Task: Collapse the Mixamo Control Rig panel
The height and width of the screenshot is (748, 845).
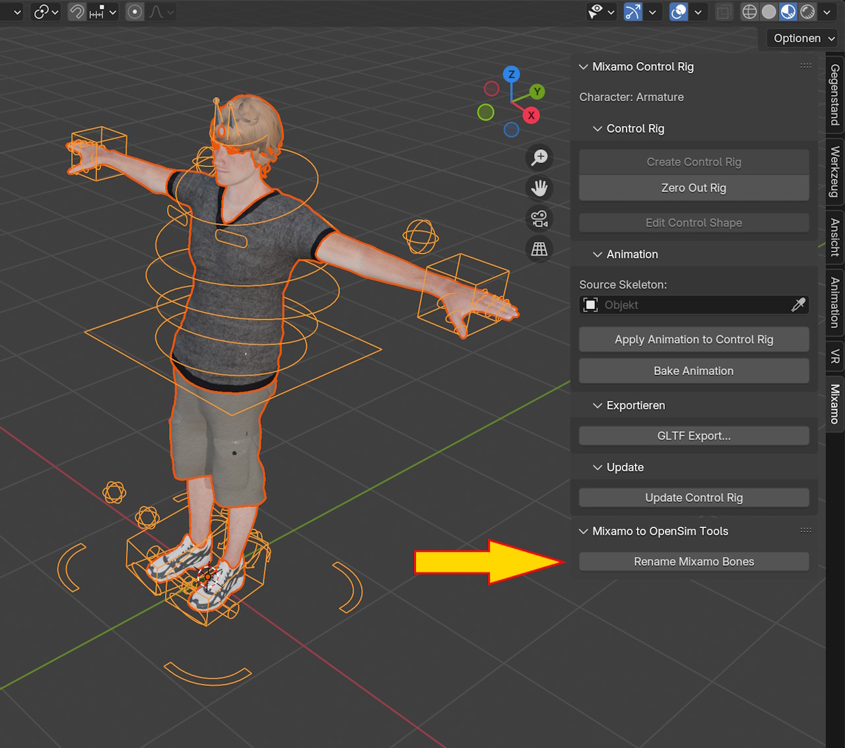Action: point(584,67)
